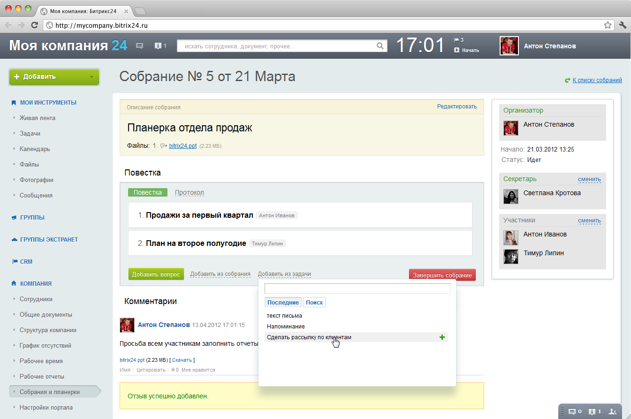
Task: Open Календарь from the sidebar
Action: point(35,149)
